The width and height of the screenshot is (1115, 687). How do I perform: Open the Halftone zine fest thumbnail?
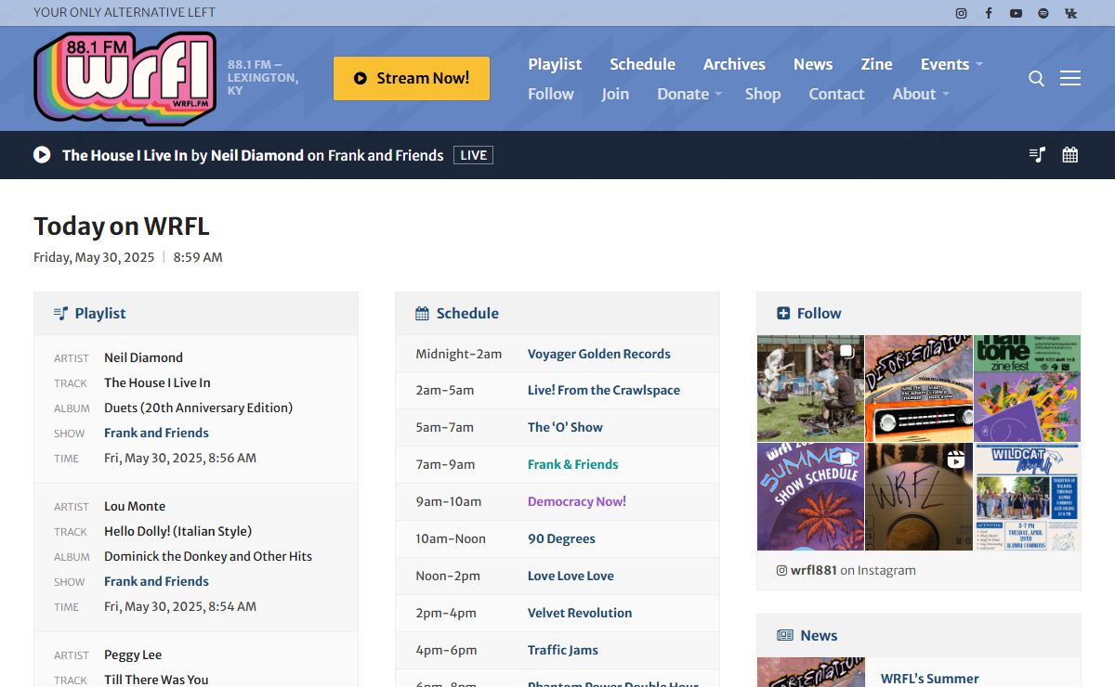pos(1028,388)
